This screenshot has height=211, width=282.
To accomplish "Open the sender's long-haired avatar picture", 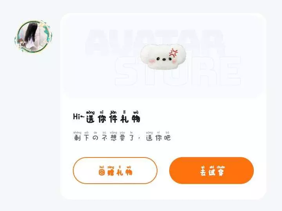I will point(33,36).
